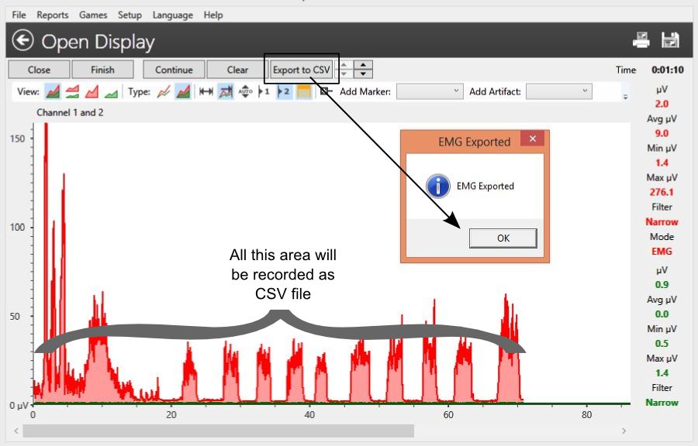The image size is (698, 446).
Task: Click the Finish button
Action: [x=102, y=70]
